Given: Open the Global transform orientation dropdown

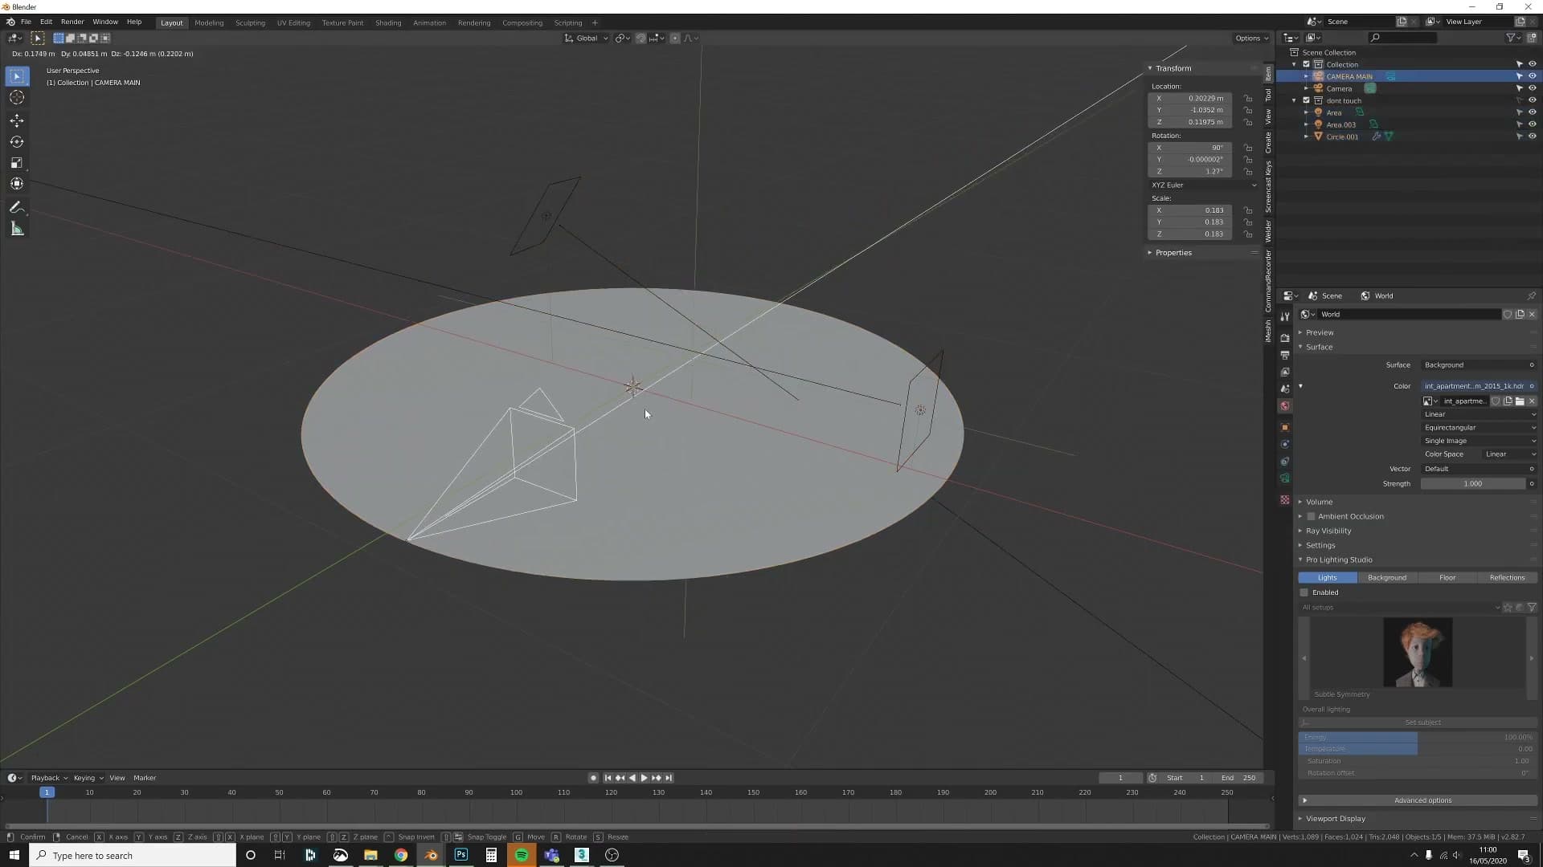Looking at the screenshot, I should point(587,38).
